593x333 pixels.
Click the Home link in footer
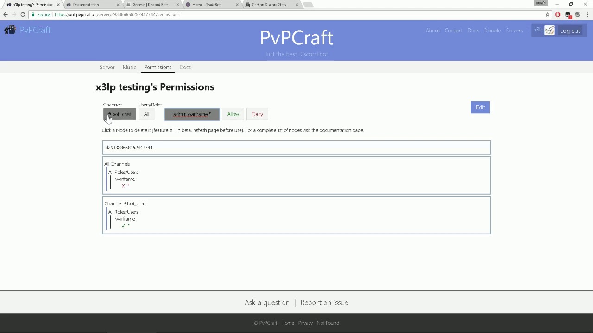click(288, 323)
